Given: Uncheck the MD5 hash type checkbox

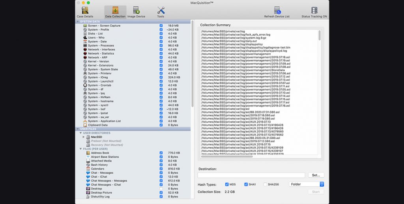Looking at the screenshot, I should [x=227, y=184].
